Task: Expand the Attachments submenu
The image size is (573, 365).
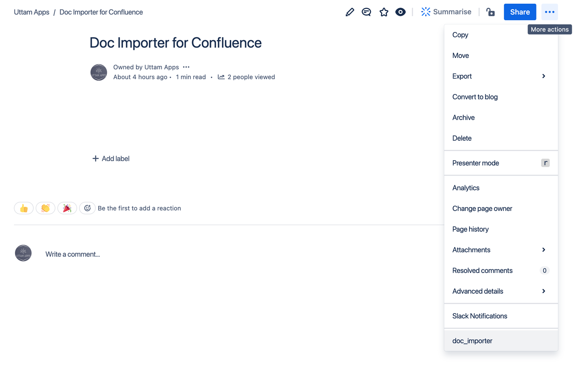Action: pyautogui.click(x=501, y=250)
